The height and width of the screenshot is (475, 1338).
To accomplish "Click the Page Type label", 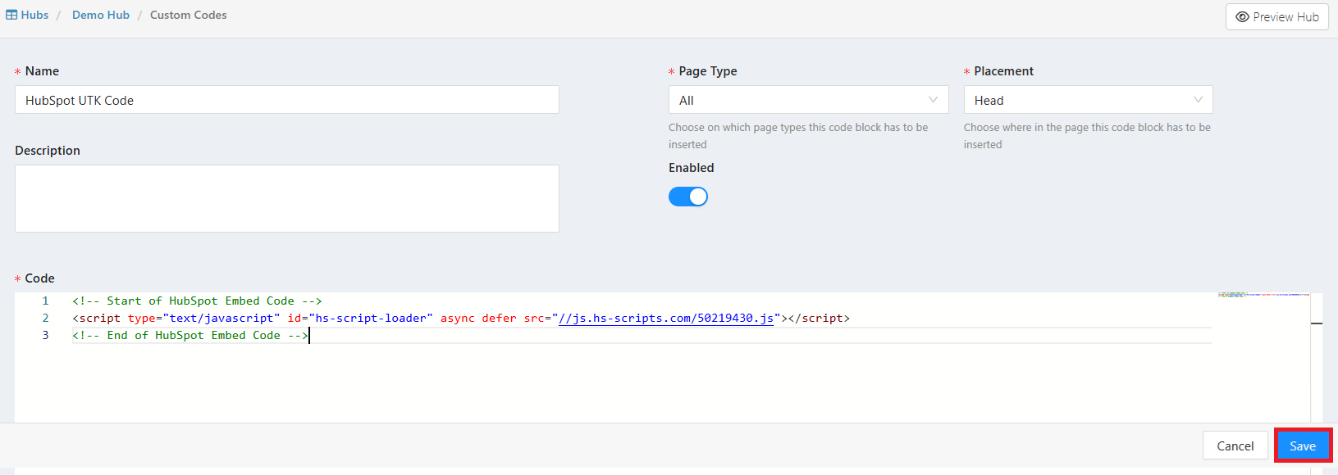I will pyautogui.click(x=708, y=71).
